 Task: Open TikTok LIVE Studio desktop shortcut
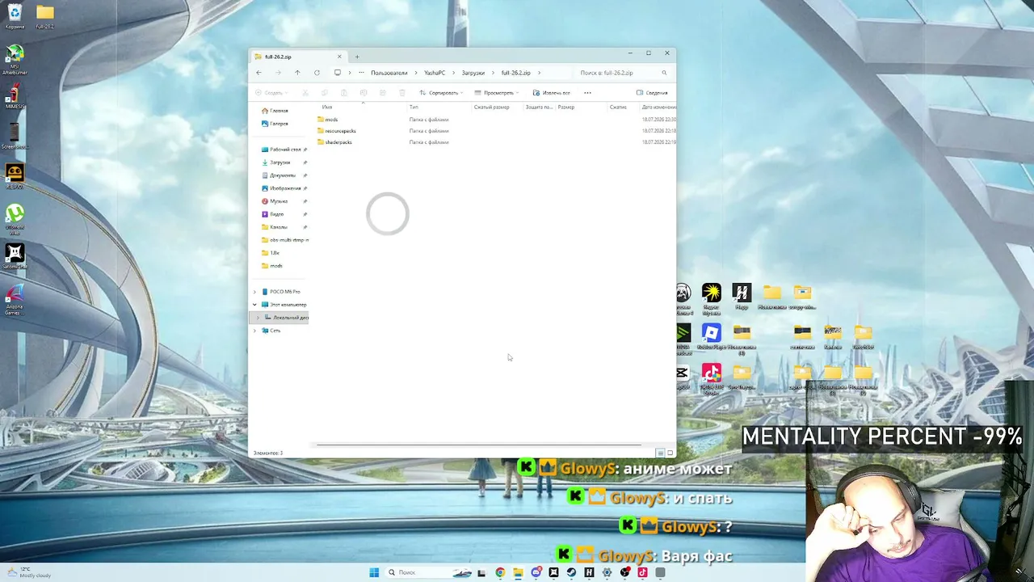[x=712, y=378]
